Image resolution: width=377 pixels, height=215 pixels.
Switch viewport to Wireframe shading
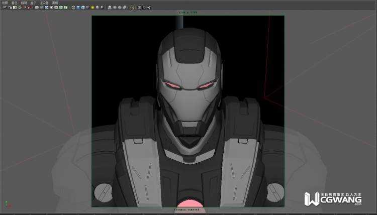pyautogui.click(x=73, y=8)
